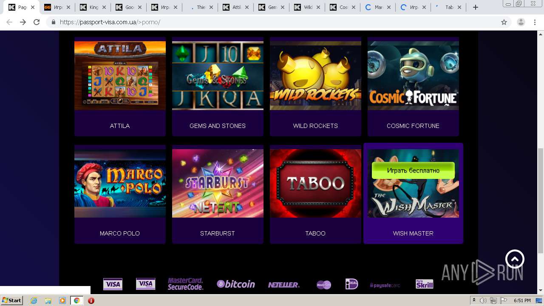Viewport: 544px width, 306px height.
Task: Click the MARCO POLO title link
Action: [x=120, y=233]
